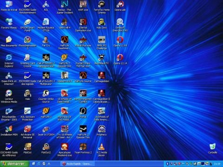Viewport: 223px width, 167px height.
Task: Select Carmageddon II Carpocalypse icon
Action: 102,93
